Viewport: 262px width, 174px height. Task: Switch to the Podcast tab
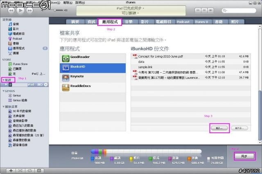[183, 22]
